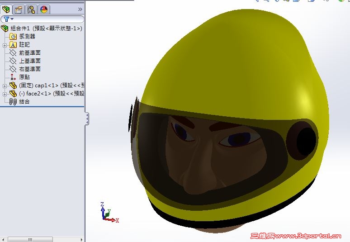Viewport: 350px width, 242px height.
Task: Click the mates paperclip icon
Action: tap(13, 102)
